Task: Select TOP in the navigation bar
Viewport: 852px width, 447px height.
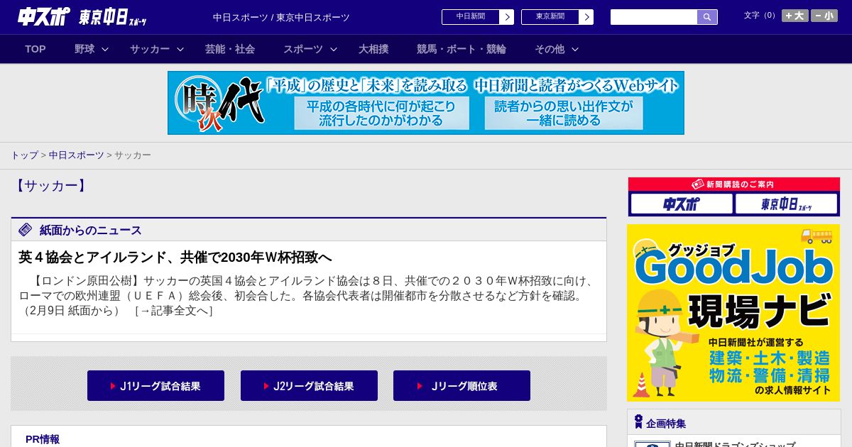Action: [35, 49]
